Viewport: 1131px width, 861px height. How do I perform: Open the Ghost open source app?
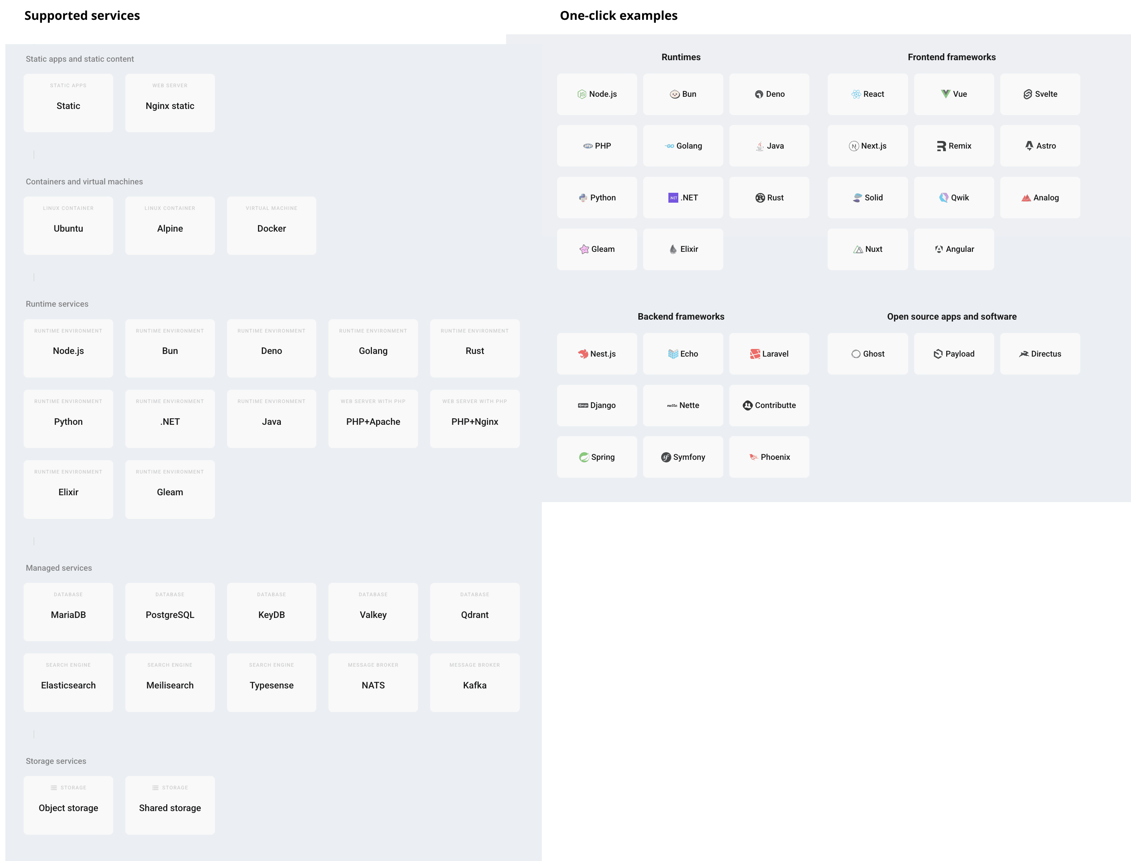[867, 354]
